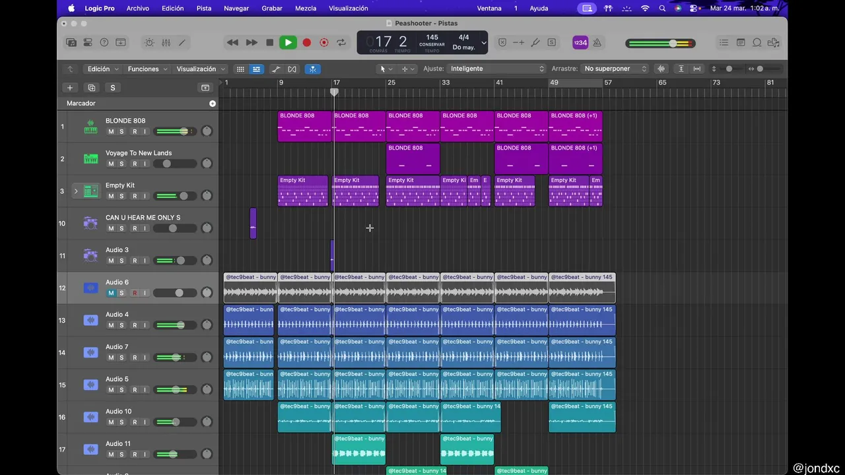Open the List Editors

pos(724,42)
